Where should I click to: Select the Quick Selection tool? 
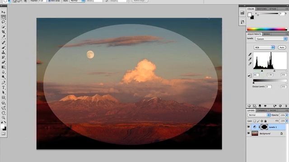(3, 27)
